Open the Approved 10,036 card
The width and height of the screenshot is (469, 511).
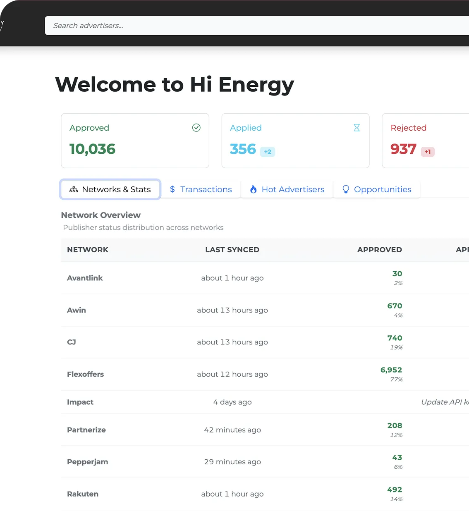click(135, 141)
